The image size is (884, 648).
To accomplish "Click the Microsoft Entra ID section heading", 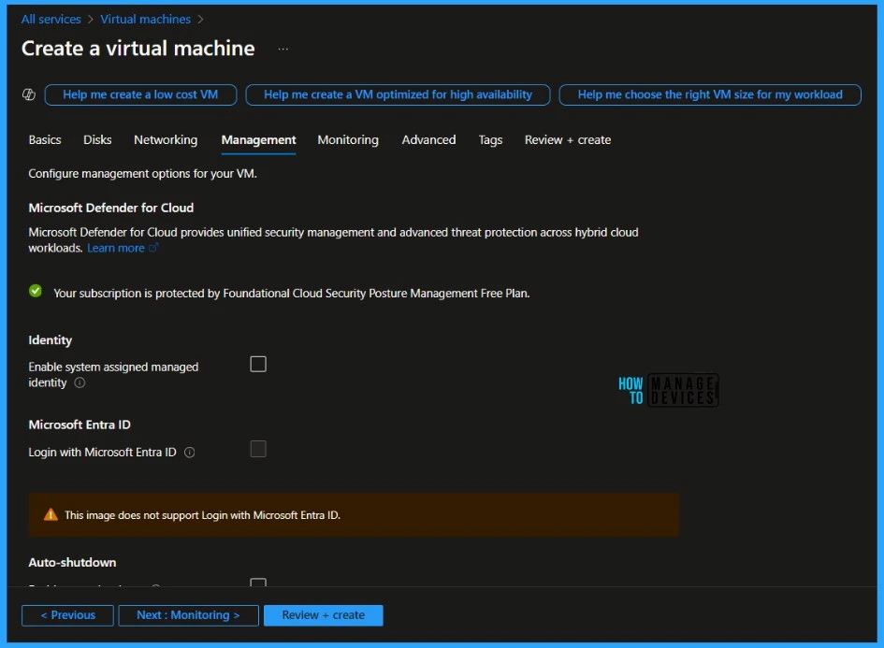I will [80, 425].
